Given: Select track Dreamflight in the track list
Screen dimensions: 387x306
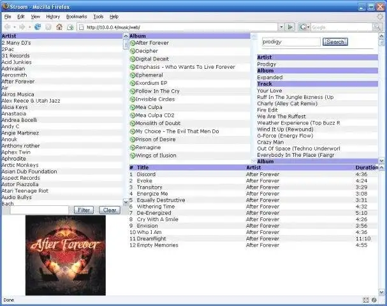Looking at the screenshot, I should [x=151, y=238].
